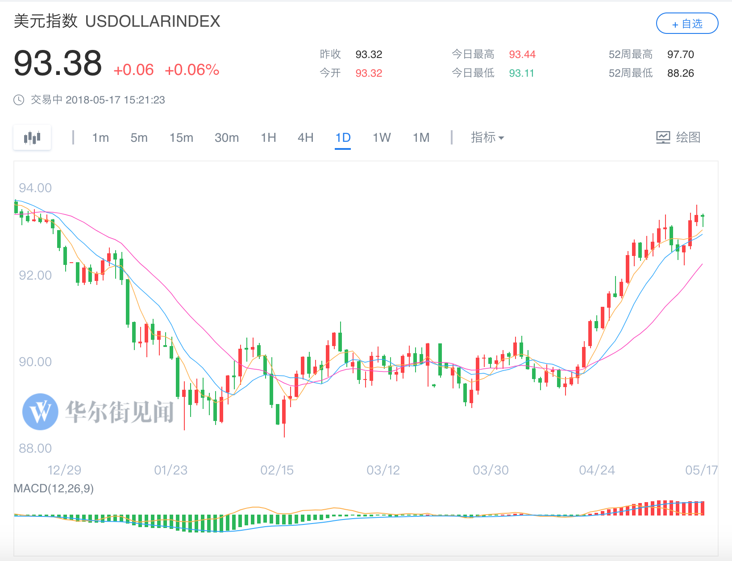Choose the 1H timeframe
732x561 pixels.
[x=268, y=137]
